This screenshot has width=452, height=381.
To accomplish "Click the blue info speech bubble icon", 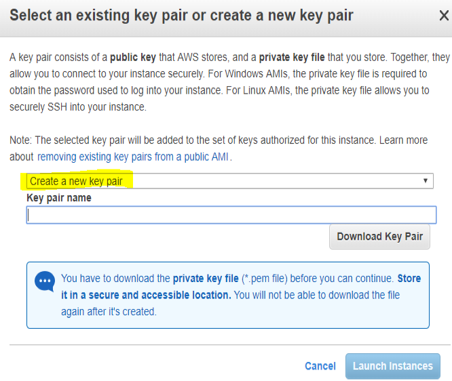I will [45, 281].
